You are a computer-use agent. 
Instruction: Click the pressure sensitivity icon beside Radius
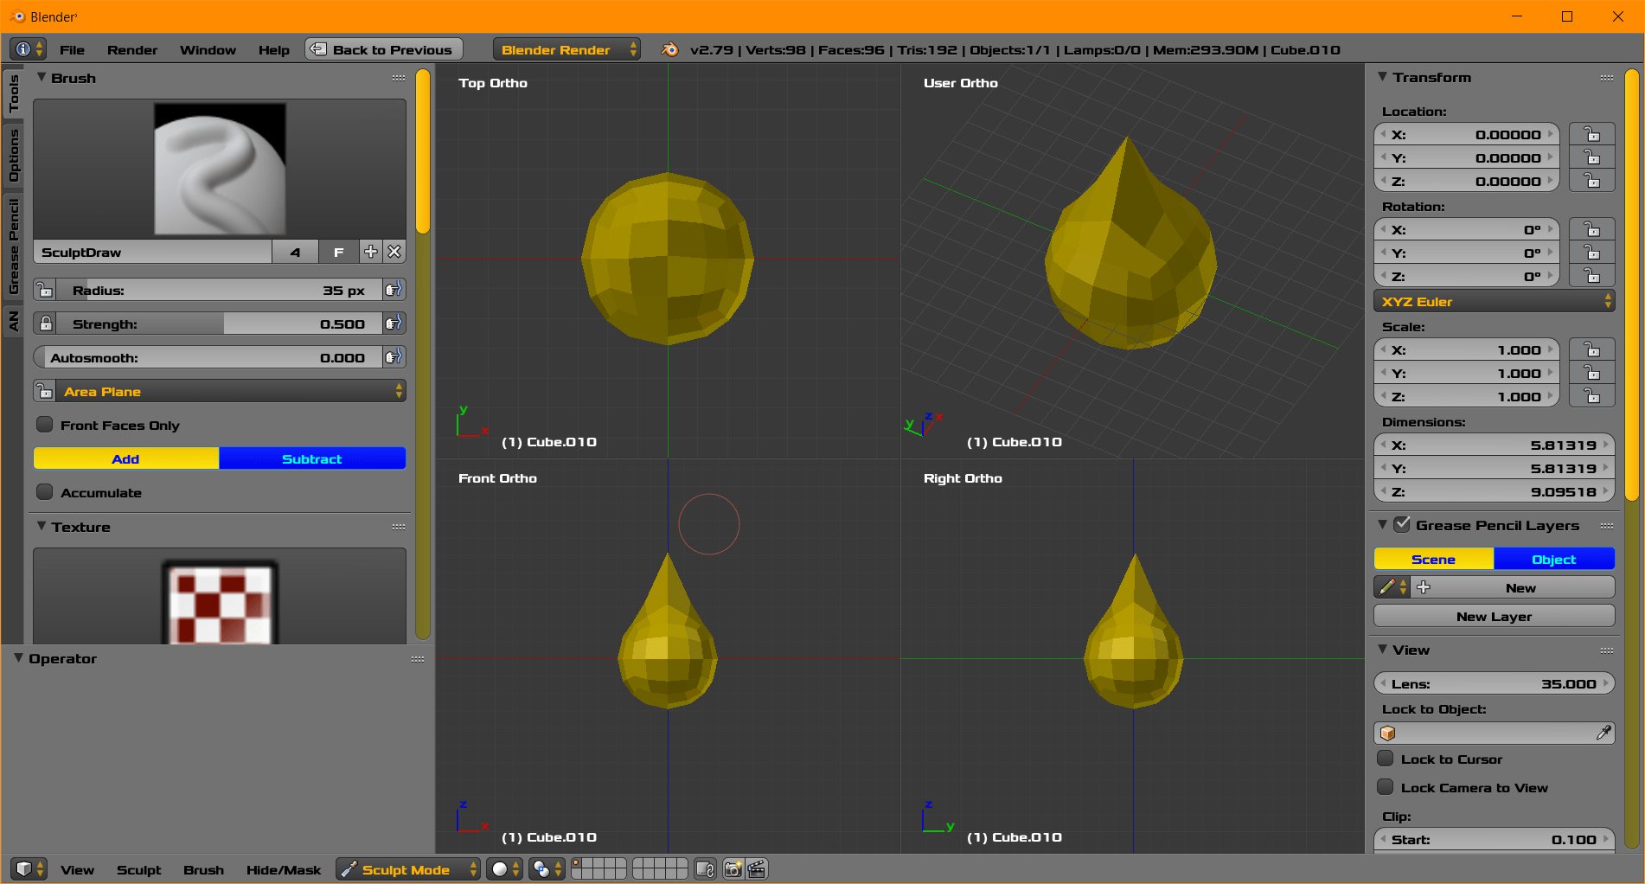click(394, 290)
